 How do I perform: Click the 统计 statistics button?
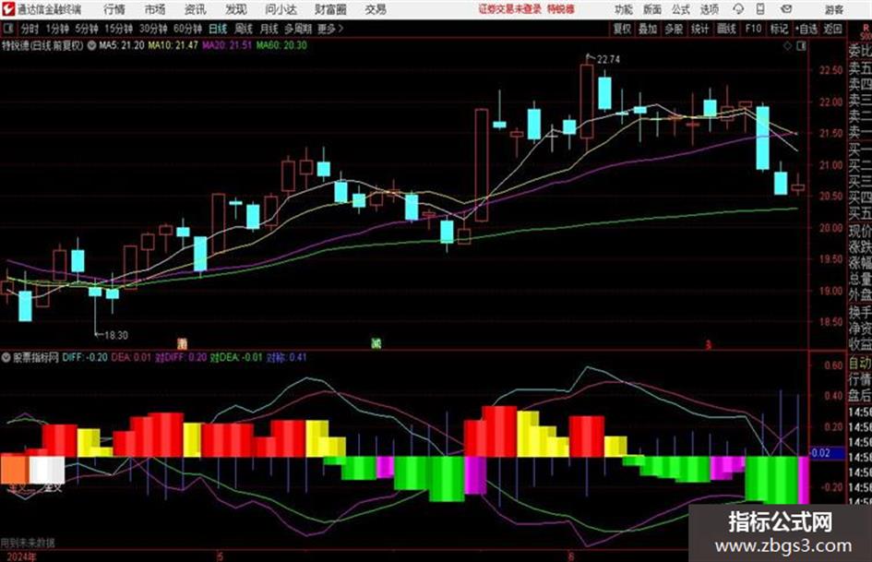(x=699, y=29)
